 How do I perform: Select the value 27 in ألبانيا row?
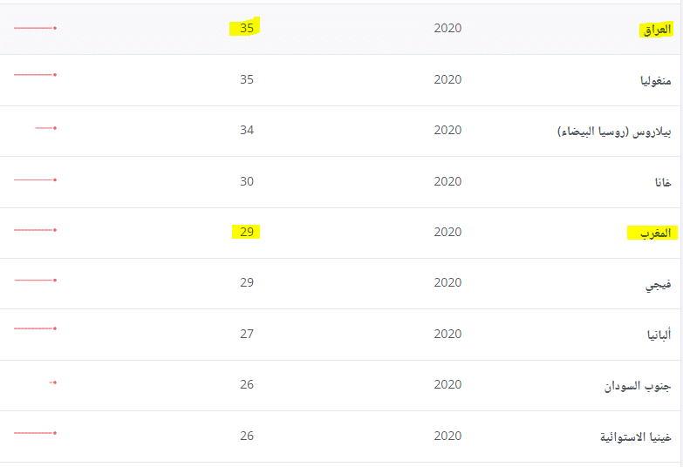[x=247, y=334]
